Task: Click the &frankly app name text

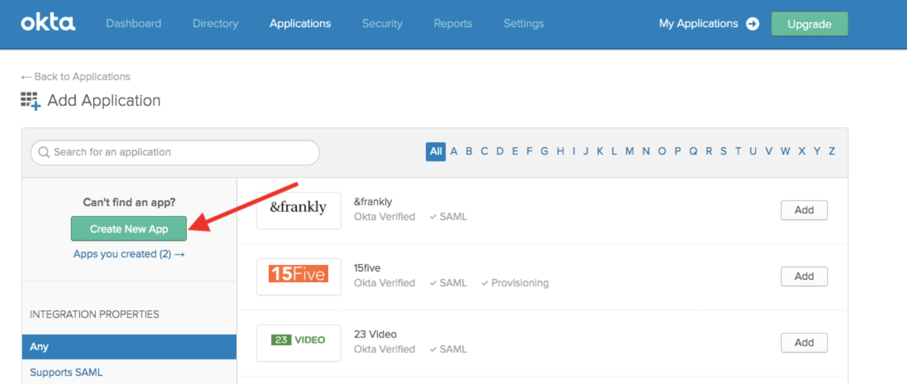Action: coord(373,202)
